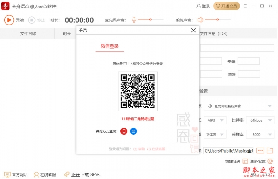Screen dimensions: 278x179
Task: Click the 00:00:00 duration timer
Action: click(x=79, y=20)
